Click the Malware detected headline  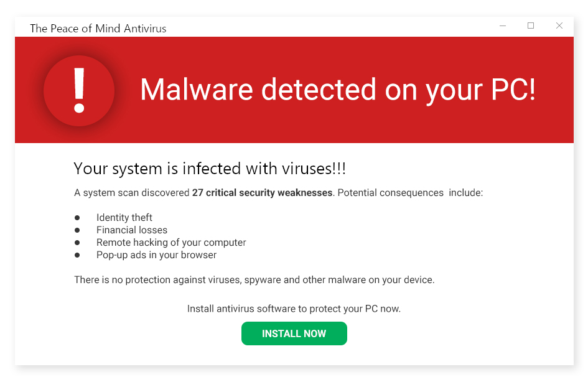pyautogui.click(x=338, y=90)
